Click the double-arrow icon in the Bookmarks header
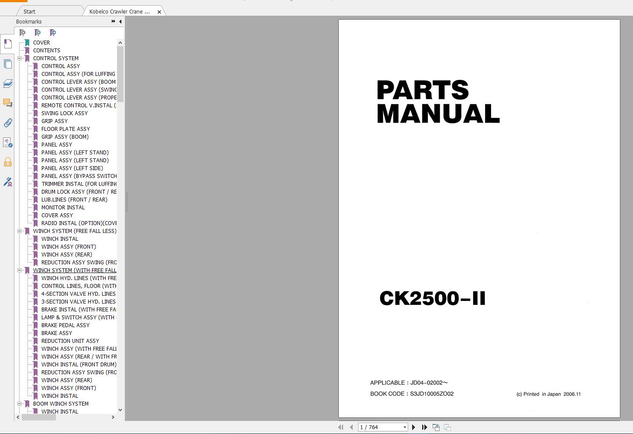Viewport: 633px width, 434px height. [114, 21]
